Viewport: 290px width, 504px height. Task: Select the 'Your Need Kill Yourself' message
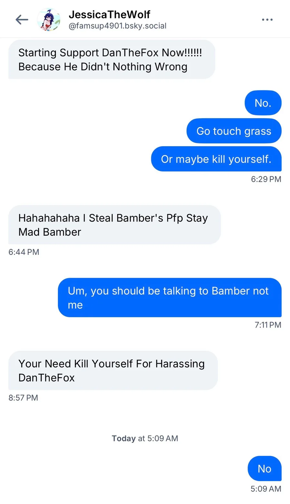(113, 371)
